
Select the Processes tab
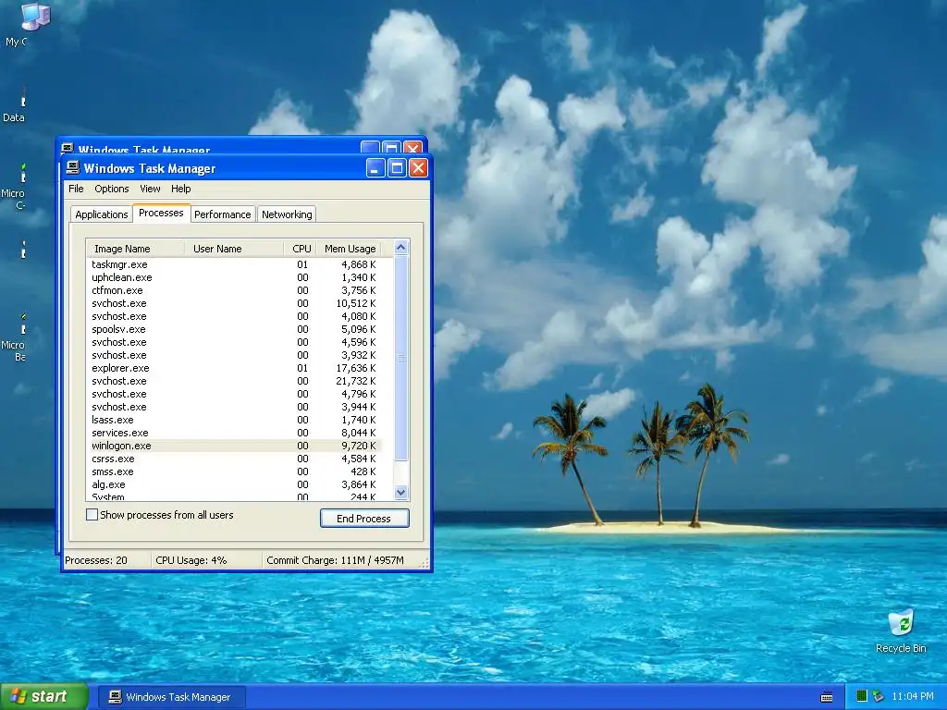click(x=161, y=214)
